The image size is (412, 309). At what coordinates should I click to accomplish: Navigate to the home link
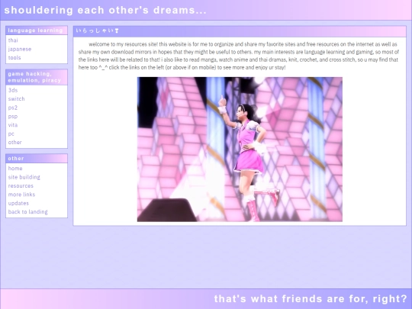tap(15, 168)
